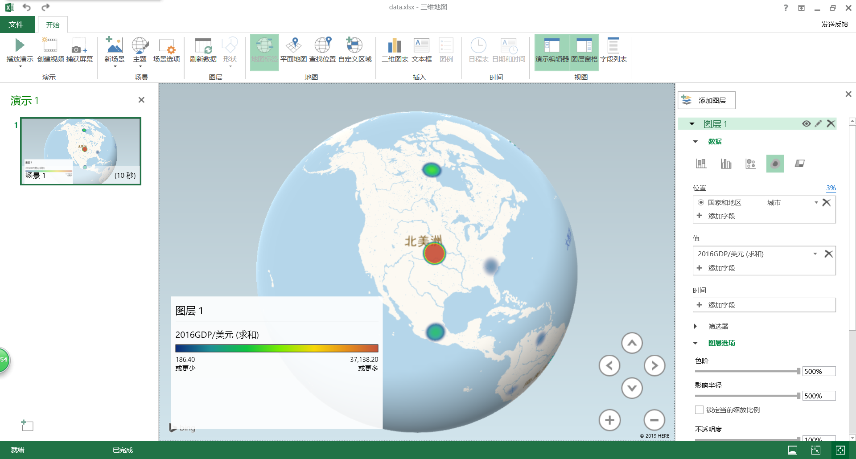This screenshot has width=856, height=459.
Task: Select the 国家和地区 radio button
Action: (x=701, y=202)
